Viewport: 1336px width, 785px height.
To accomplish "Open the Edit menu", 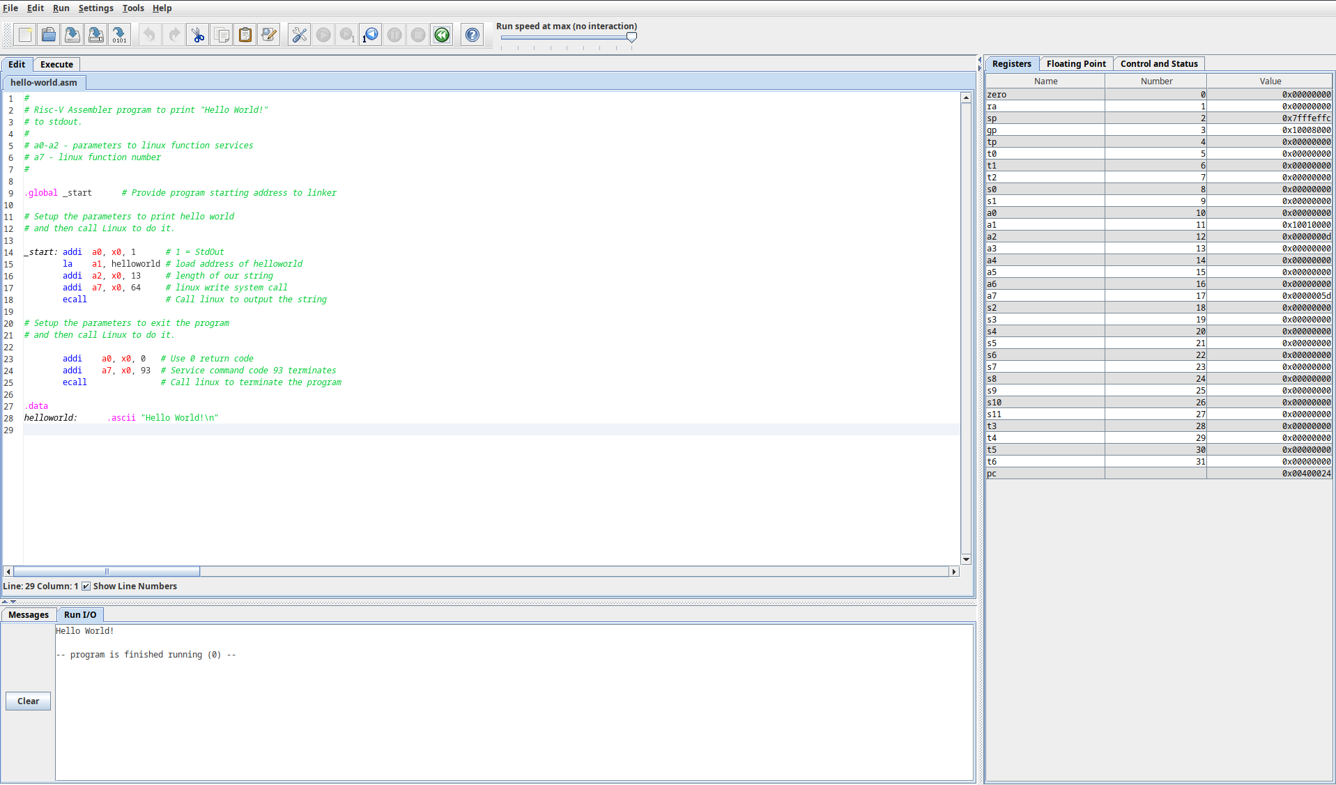I will point(36,8).
